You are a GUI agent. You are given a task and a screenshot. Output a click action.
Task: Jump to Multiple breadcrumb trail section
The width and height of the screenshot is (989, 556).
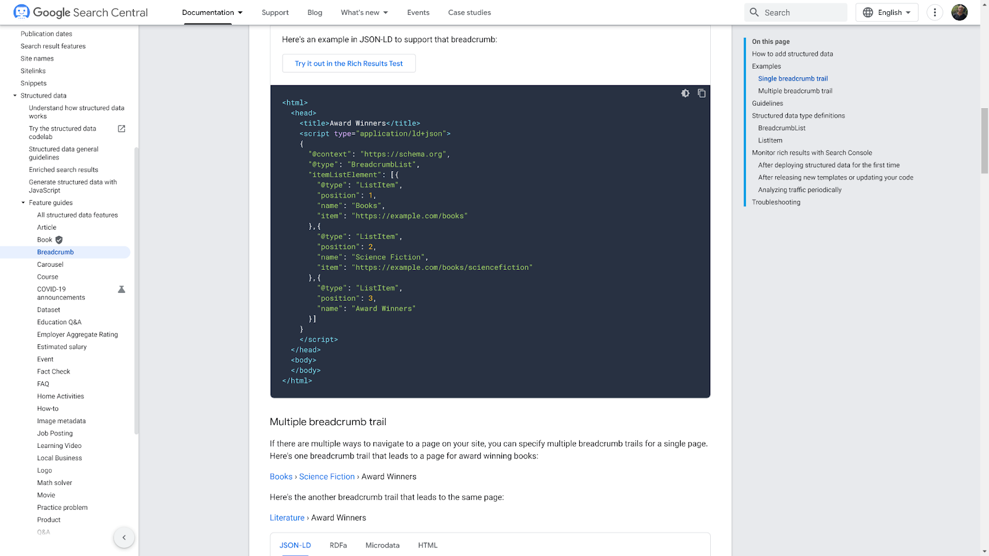[x=796, y=91]
